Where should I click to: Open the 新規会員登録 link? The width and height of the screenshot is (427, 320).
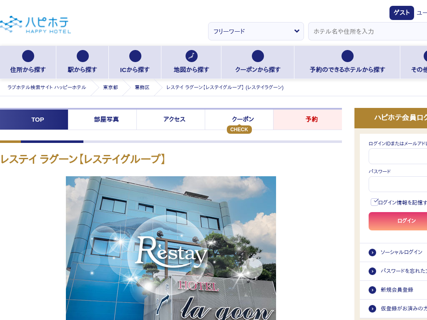[397, 290]
